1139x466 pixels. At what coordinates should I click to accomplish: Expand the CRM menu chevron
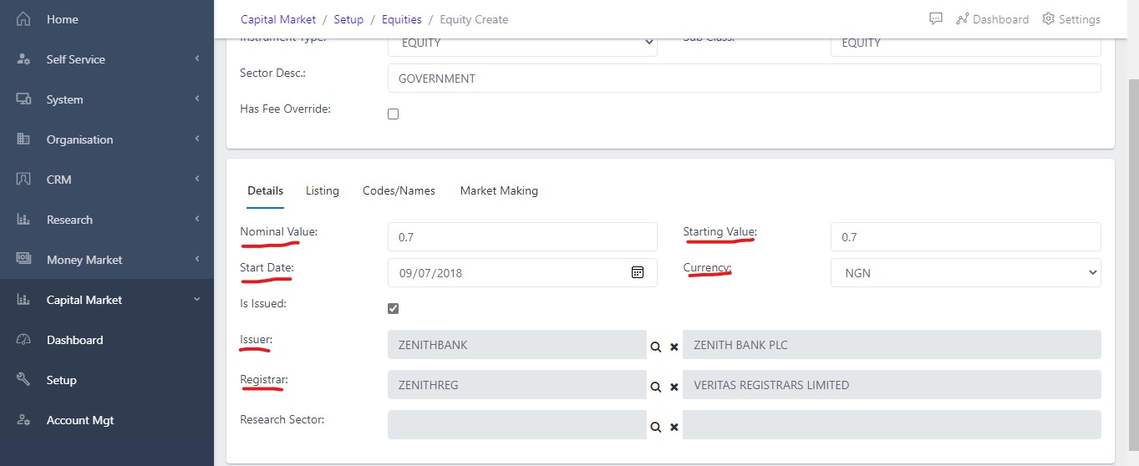[x=197, y=180]
